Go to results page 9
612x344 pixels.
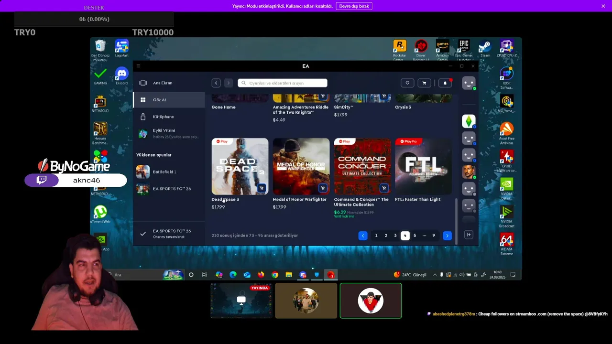click(434, 236)
